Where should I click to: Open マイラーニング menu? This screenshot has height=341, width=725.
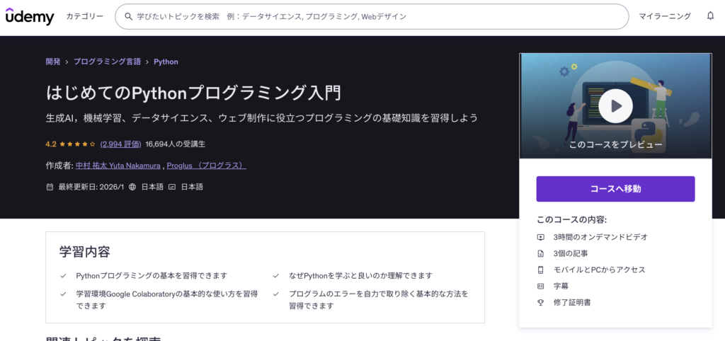[x=663, y=16]
